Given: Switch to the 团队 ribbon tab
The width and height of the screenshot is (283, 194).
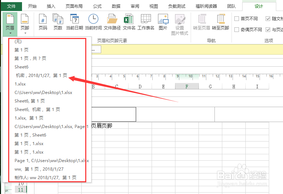Looking at the screenshot, I should (232, 6).
